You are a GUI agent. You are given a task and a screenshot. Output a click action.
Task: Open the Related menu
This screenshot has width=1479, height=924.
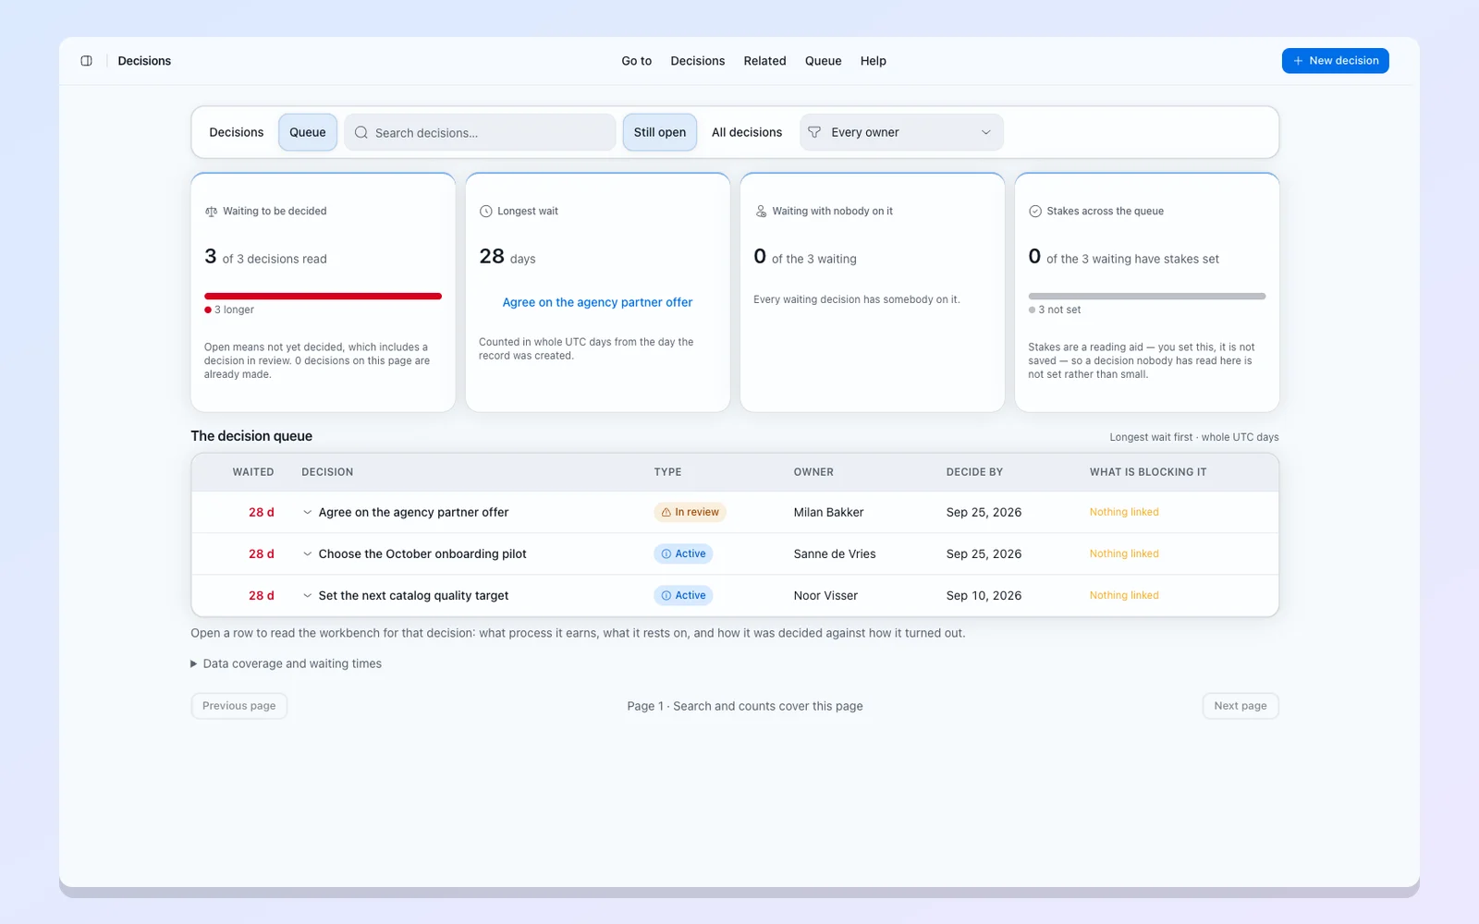[765, 61]
